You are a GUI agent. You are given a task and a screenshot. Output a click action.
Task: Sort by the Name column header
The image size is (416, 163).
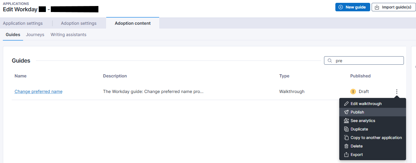tap(21, 76)
